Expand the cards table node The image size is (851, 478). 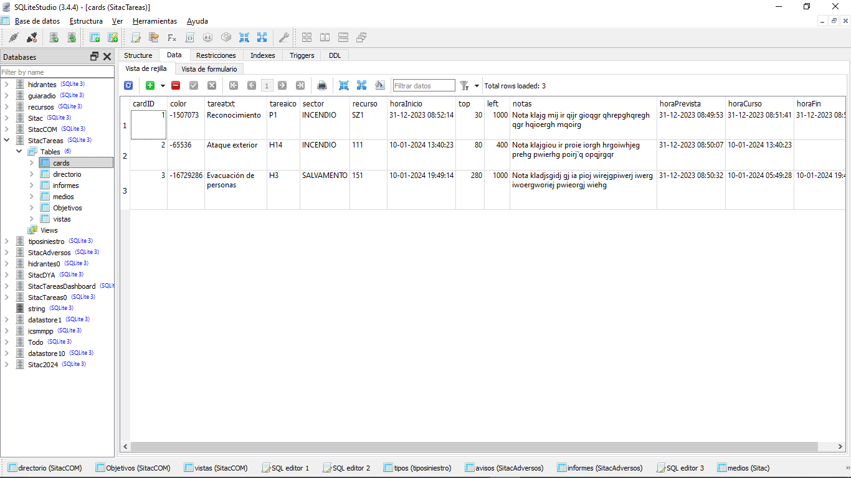32,163
